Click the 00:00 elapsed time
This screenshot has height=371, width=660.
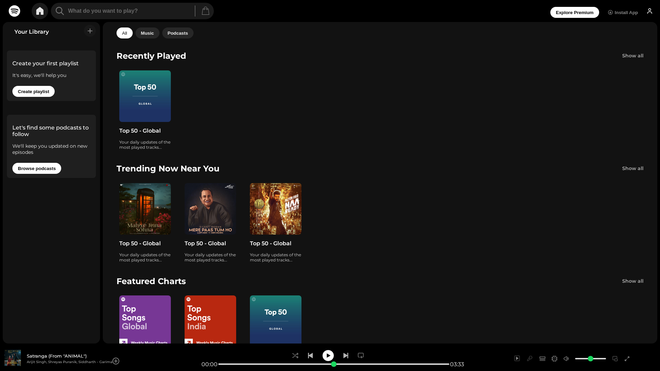pos(209,364)
